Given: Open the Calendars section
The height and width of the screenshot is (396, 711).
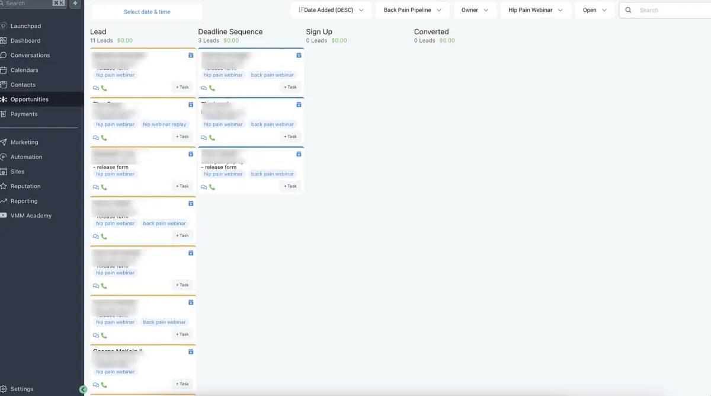Looking at the screenshot, I should pos(24,70).
